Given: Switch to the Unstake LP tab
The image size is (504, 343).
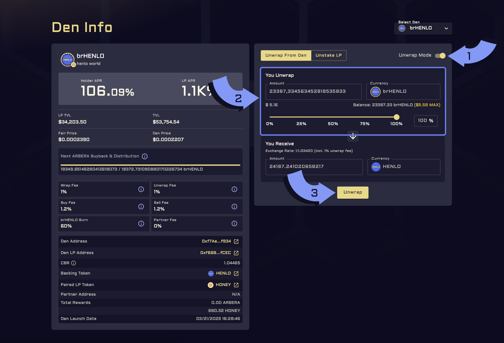Looking at the screenshot, I should click(x=329, y=55).
